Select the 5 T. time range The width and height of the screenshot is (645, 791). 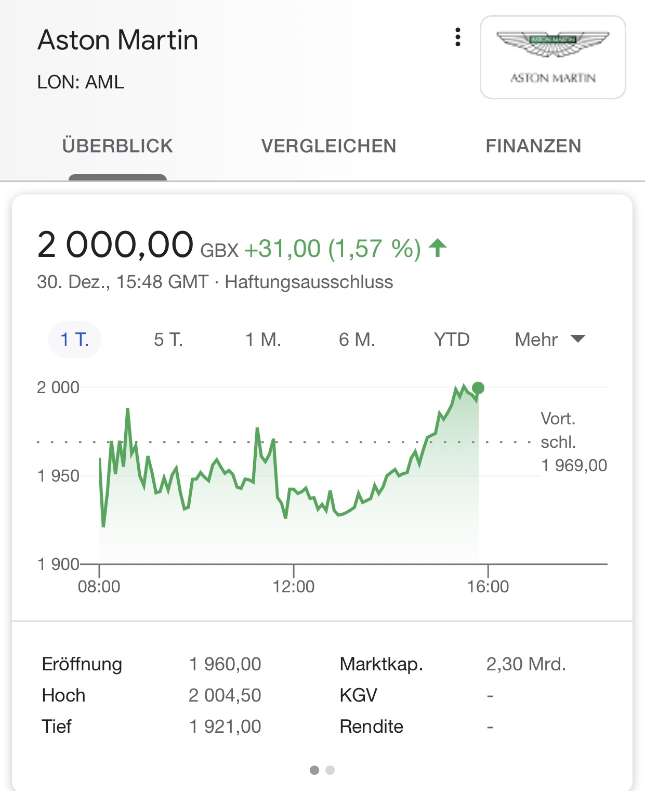coord(168,340)
